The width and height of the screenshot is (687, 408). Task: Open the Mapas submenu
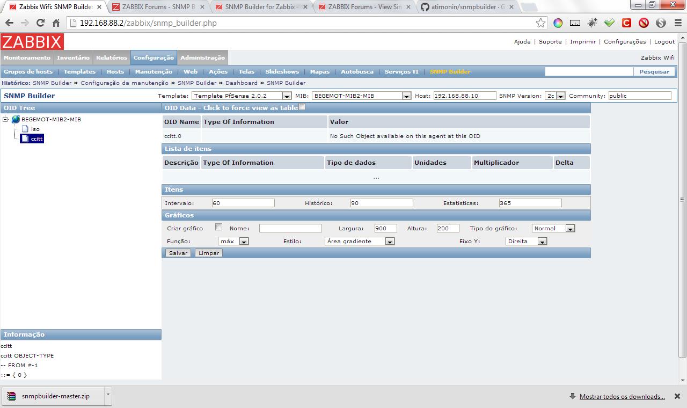tap(320, 71)
